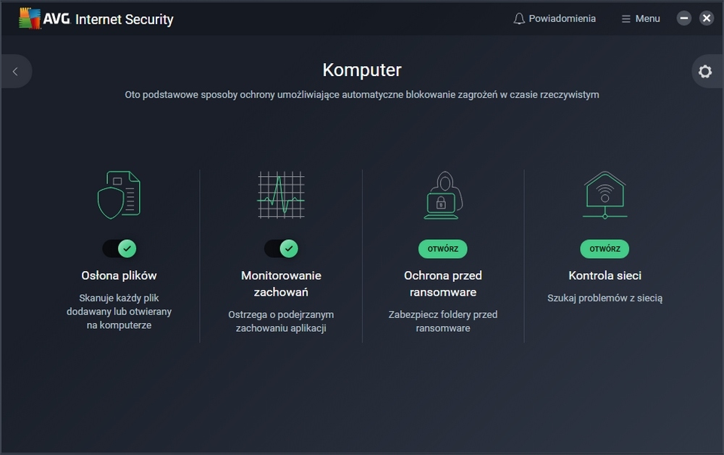Click the Ochrona przed ransomware heading
This screenshot has height=455, width=724.
pyautogui.click(x=443, y=283)
